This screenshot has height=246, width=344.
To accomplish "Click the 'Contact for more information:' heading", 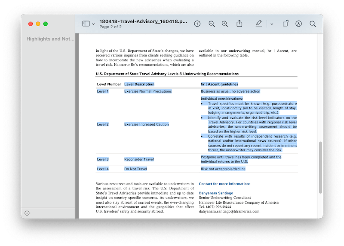I will point(224,184).
